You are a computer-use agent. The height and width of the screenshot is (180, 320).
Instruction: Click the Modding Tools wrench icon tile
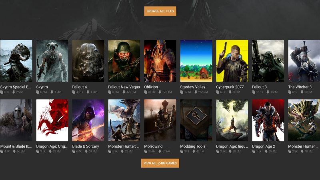196,120
